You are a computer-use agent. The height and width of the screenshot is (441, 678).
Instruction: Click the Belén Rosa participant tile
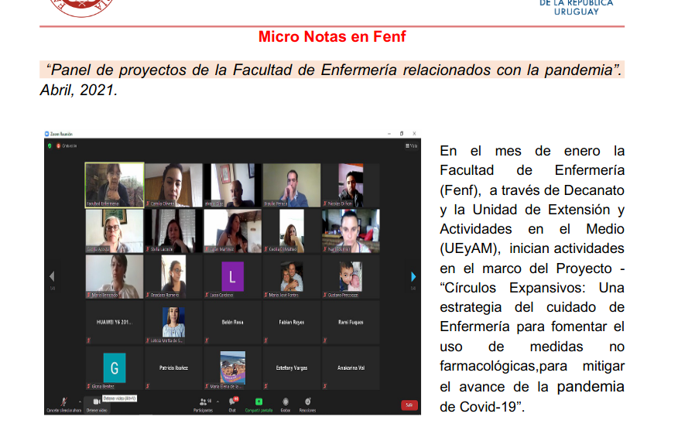coord(233,323)
